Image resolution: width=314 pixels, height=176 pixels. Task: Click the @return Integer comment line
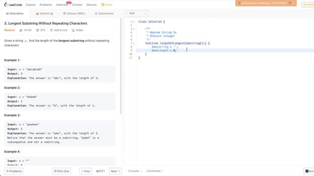pos(160,36)
